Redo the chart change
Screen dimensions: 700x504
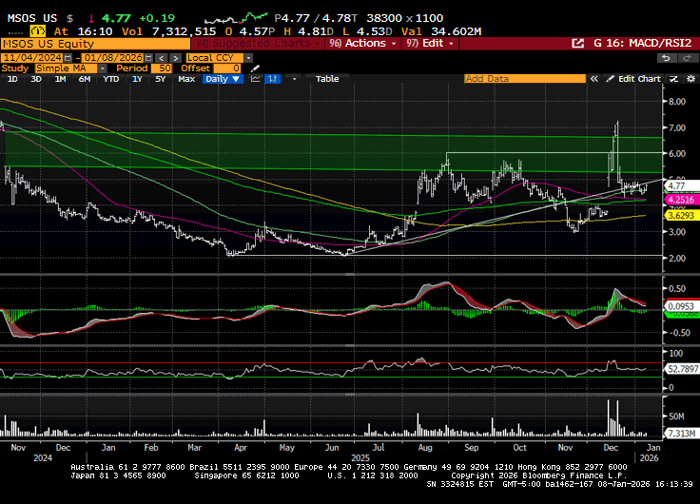coord(687,58)
